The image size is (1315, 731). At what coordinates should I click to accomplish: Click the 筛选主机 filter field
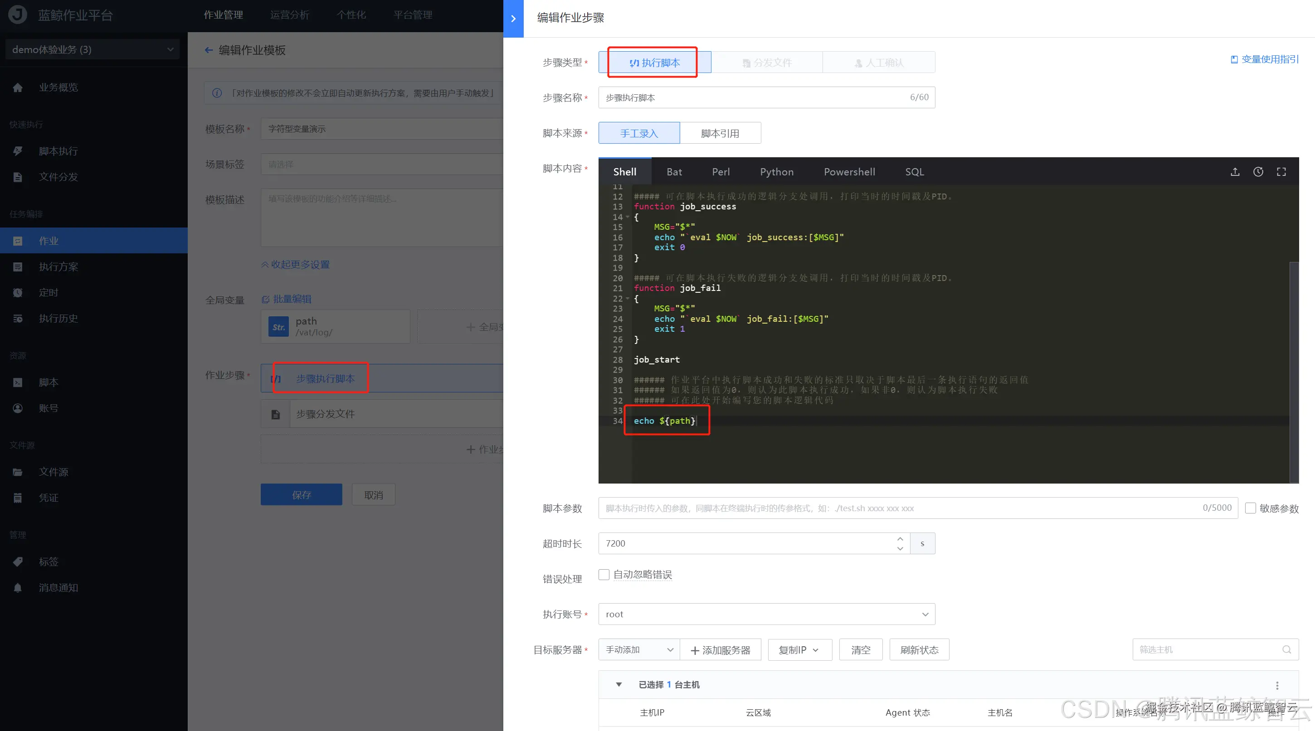point(1215,650)
